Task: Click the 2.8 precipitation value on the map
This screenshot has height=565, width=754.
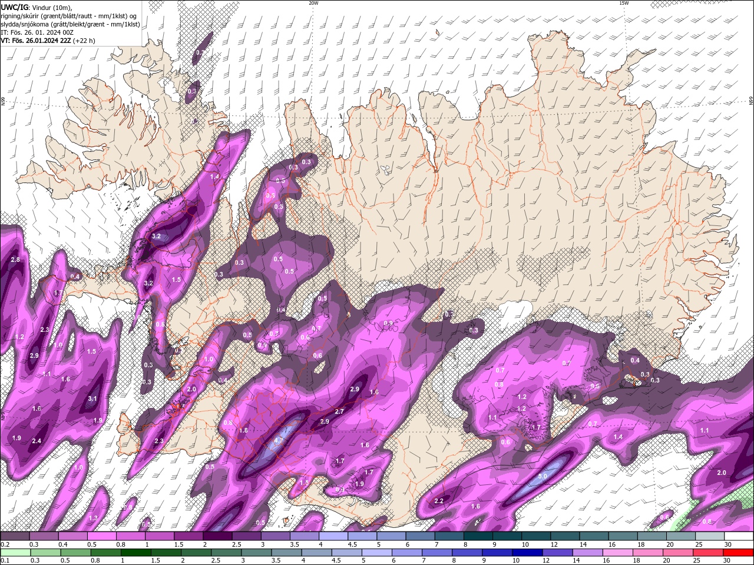Action: 15,260
